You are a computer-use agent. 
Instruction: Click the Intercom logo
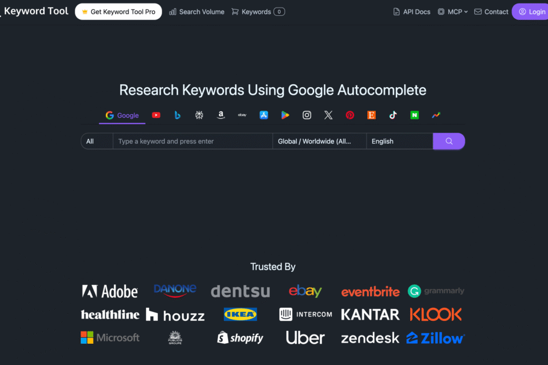coord(306,314)
